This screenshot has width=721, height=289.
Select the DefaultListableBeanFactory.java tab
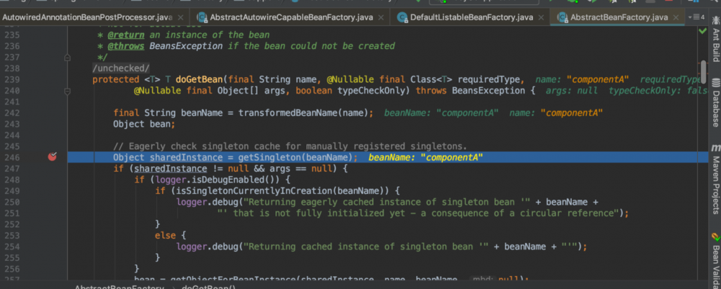tap(472, 18)
